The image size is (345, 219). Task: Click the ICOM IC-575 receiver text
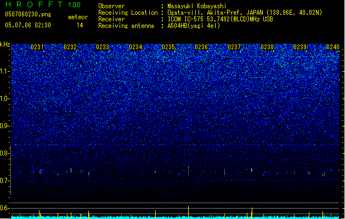pyautogui.click(x=220, y=19)
